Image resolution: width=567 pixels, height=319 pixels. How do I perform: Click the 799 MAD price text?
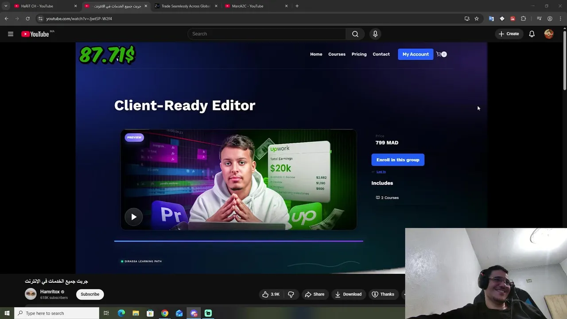387,143
